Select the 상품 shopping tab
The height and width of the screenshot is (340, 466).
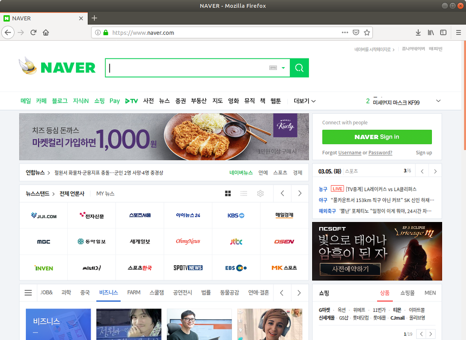[x=385, y=293]
